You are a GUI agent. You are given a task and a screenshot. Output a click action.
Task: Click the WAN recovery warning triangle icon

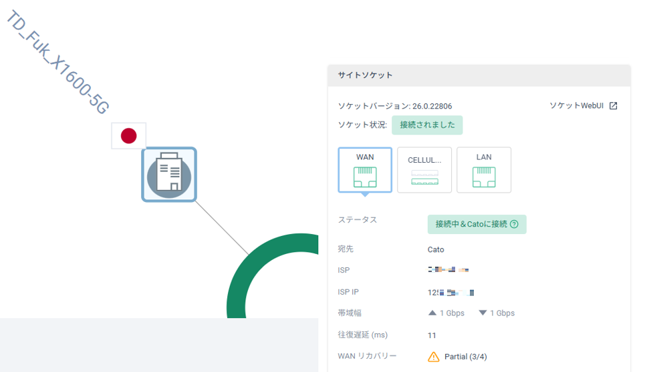click(433, 357)
